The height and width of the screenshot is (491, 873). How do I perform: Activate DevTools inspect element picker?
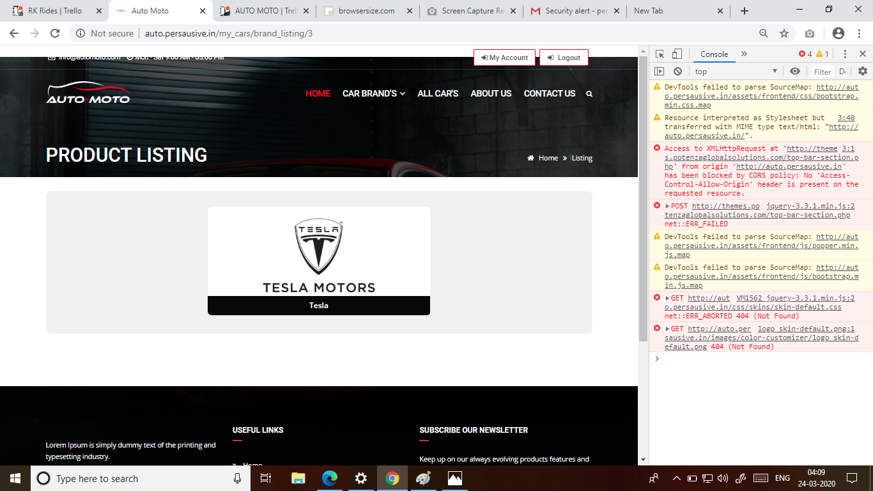click(x=660, y=54)
